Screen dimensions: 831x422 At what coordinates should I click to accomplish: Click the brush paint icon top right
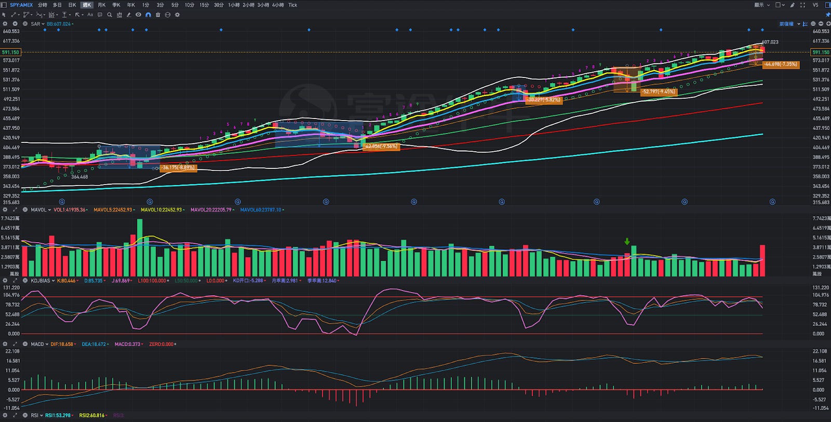tap(792, 5)
